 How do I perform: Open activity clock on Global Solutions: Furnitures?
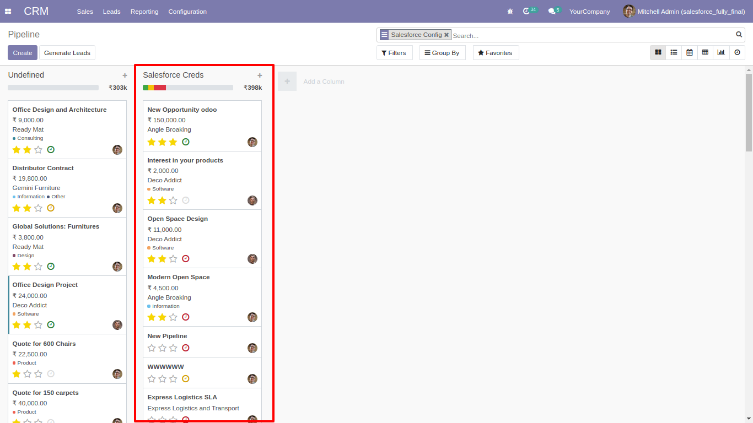point(51,266)
